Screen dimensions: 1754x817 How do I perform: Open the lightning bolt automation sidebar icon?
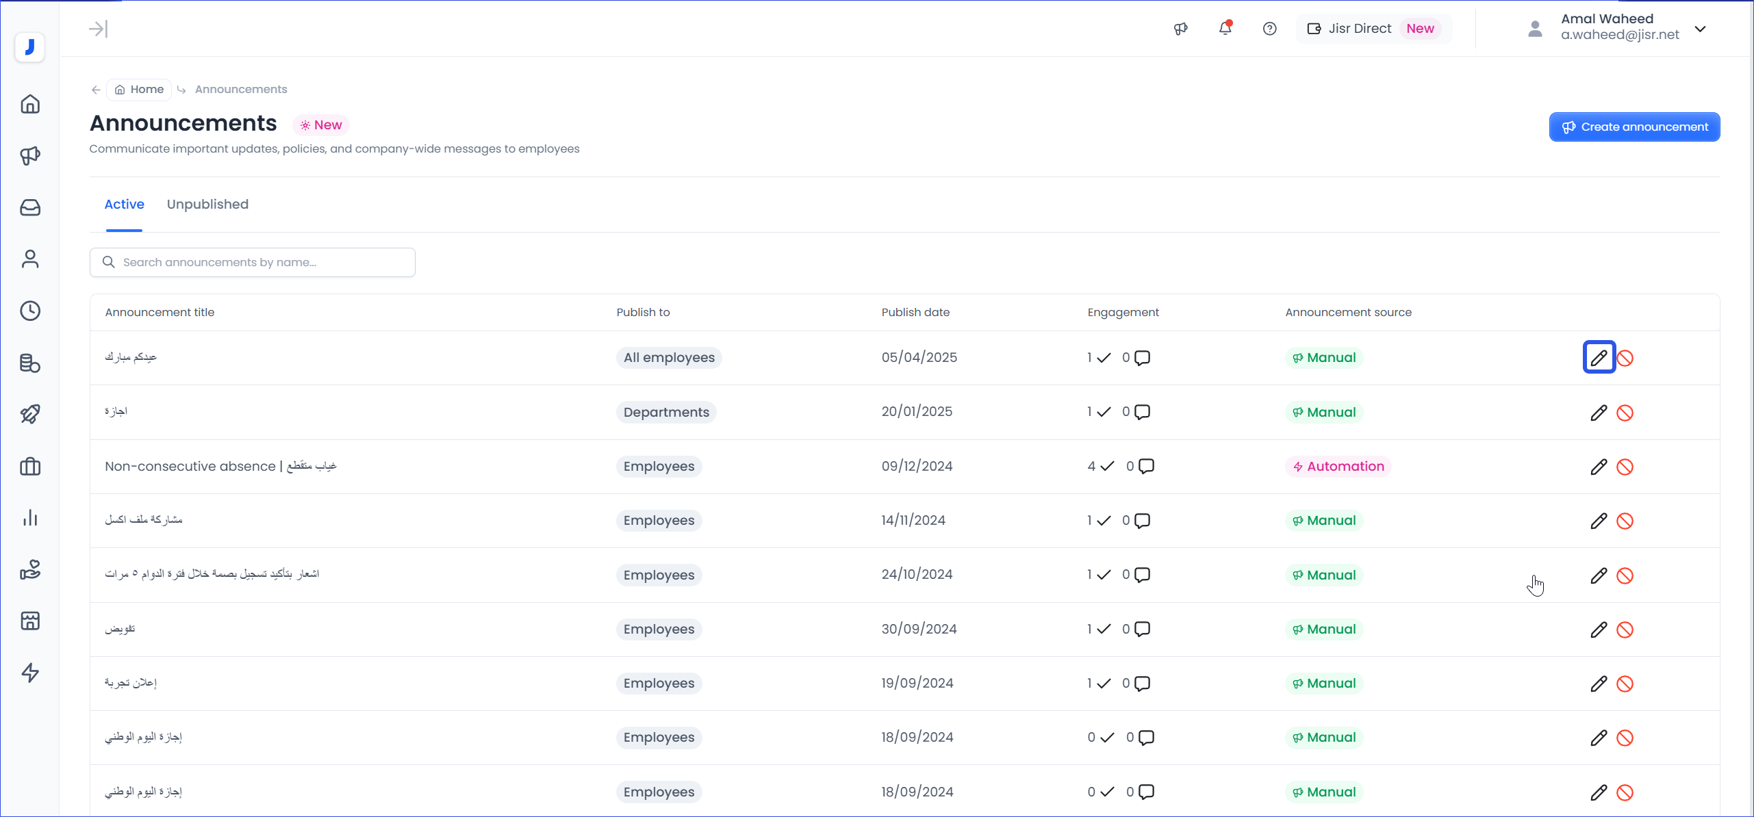[x=30, y=673]
